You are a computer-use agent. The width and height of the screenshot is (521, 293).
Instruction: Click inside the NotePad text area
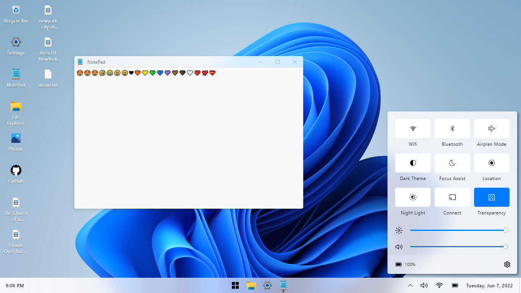pos(188,141)
